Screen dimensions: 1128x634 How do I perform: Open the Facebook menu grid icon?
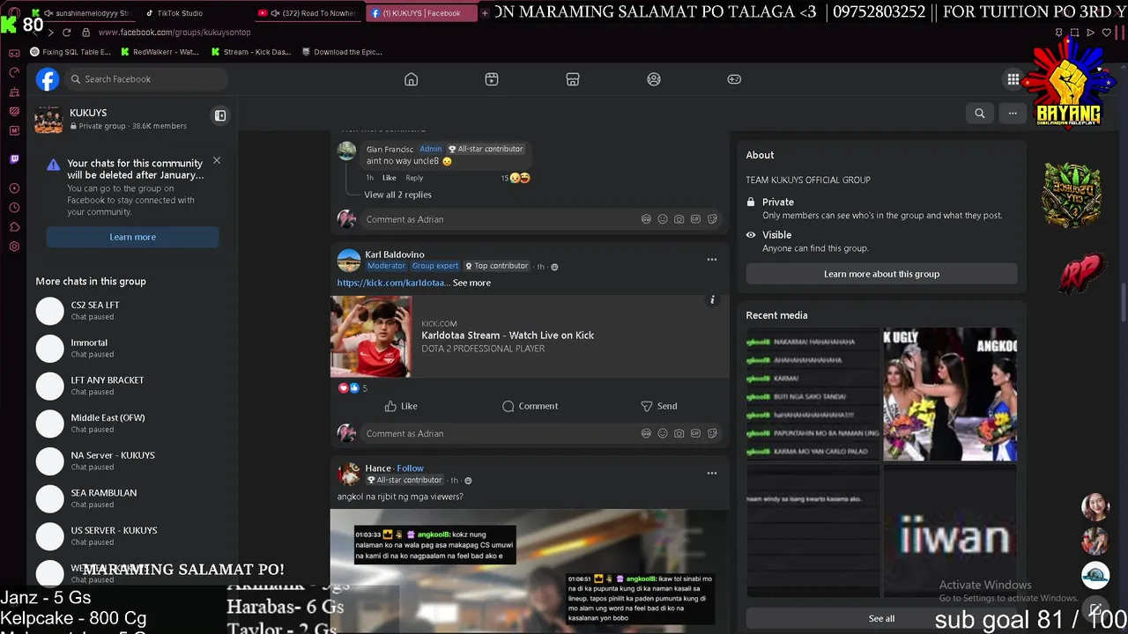[1013, 79]
